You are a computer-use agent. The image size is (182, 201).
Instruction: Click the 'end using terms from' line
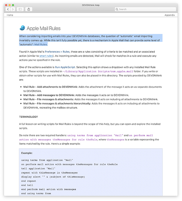[36, 193]
